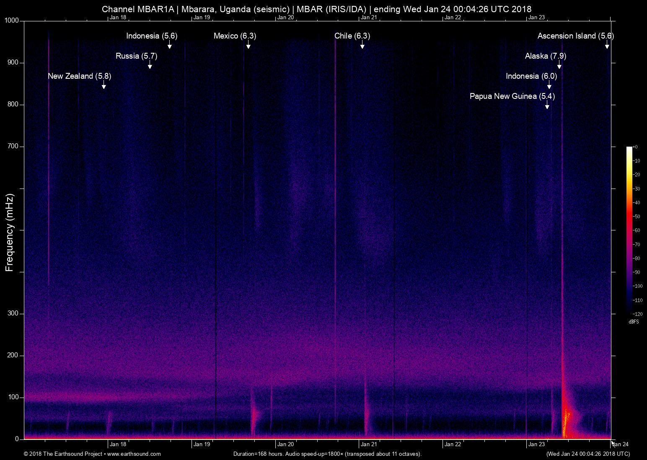Click the arrow under Ascension Island (5.6)

(607, 45)
